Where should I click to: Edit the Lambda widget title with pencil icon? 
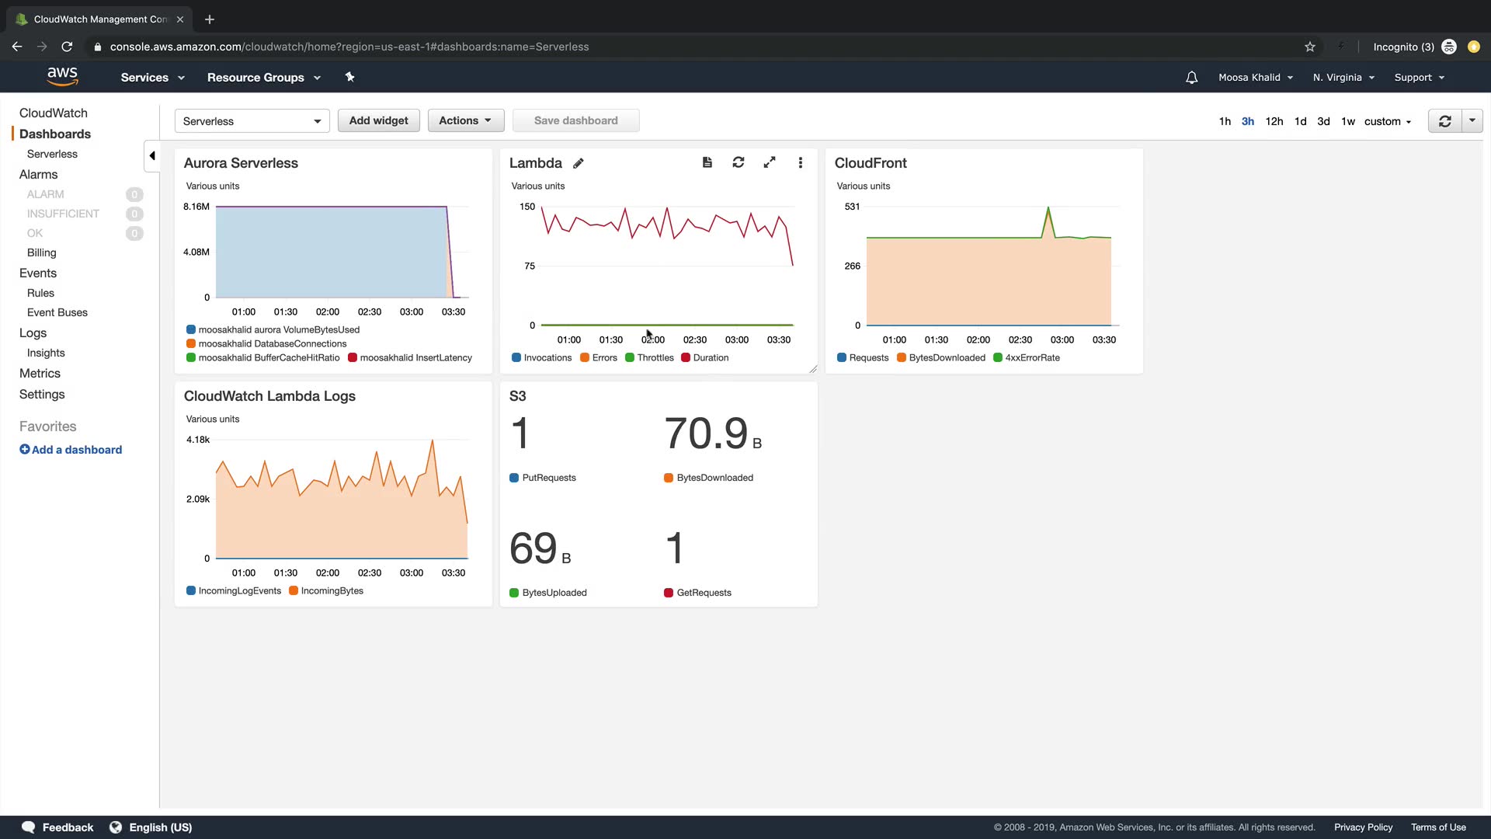tap(579, 163)
